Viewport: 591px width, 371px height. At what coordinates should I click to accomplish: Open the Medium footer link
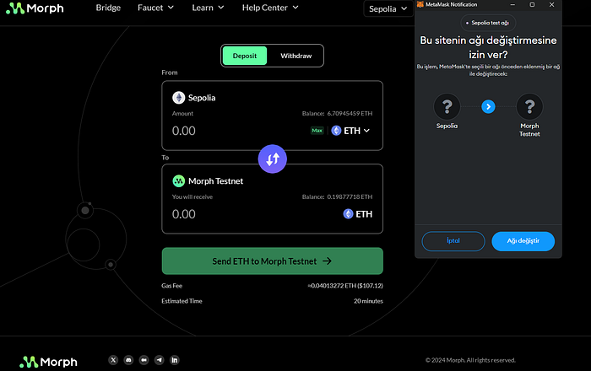(x=144, y=360)
